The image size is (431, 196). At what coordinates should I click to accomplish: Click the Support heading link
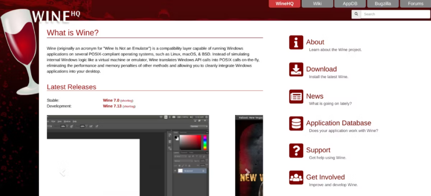pyautogui.click(x=318, y=150)
